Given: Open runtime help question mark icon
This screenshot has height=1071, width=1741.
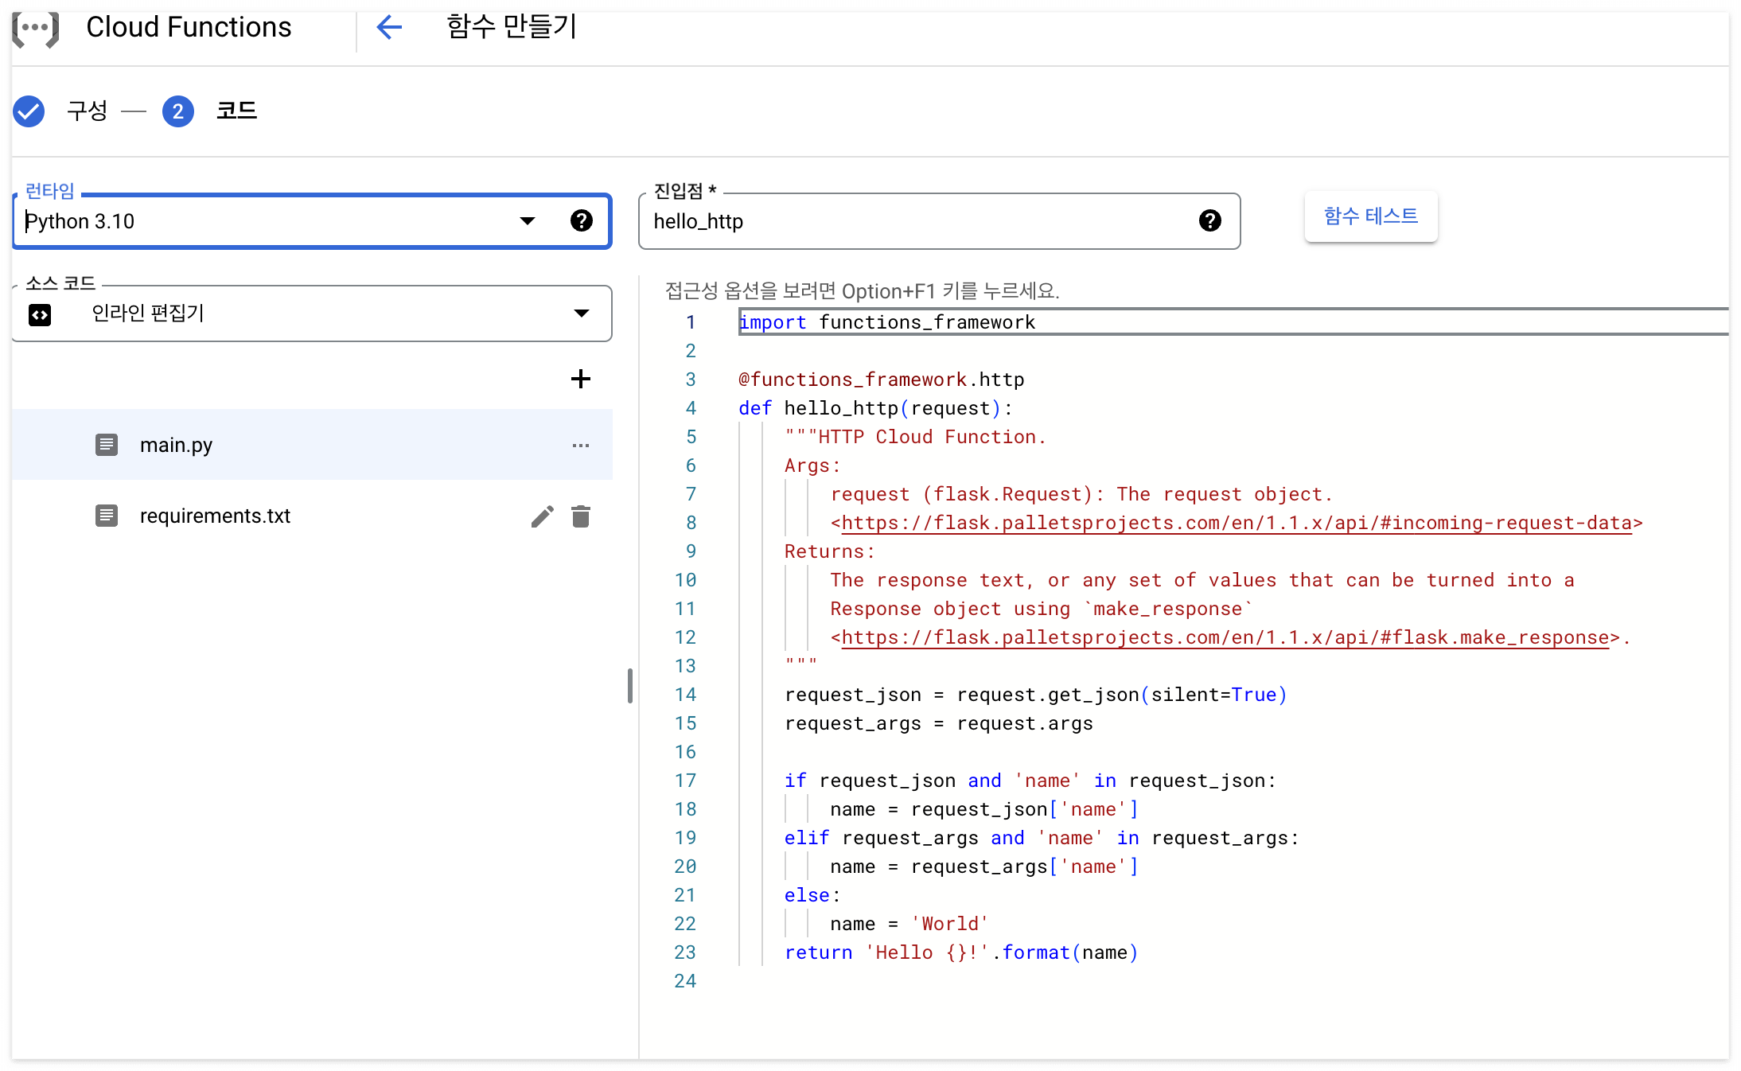Looking at the screenshot, I should [x=581, y=220].
